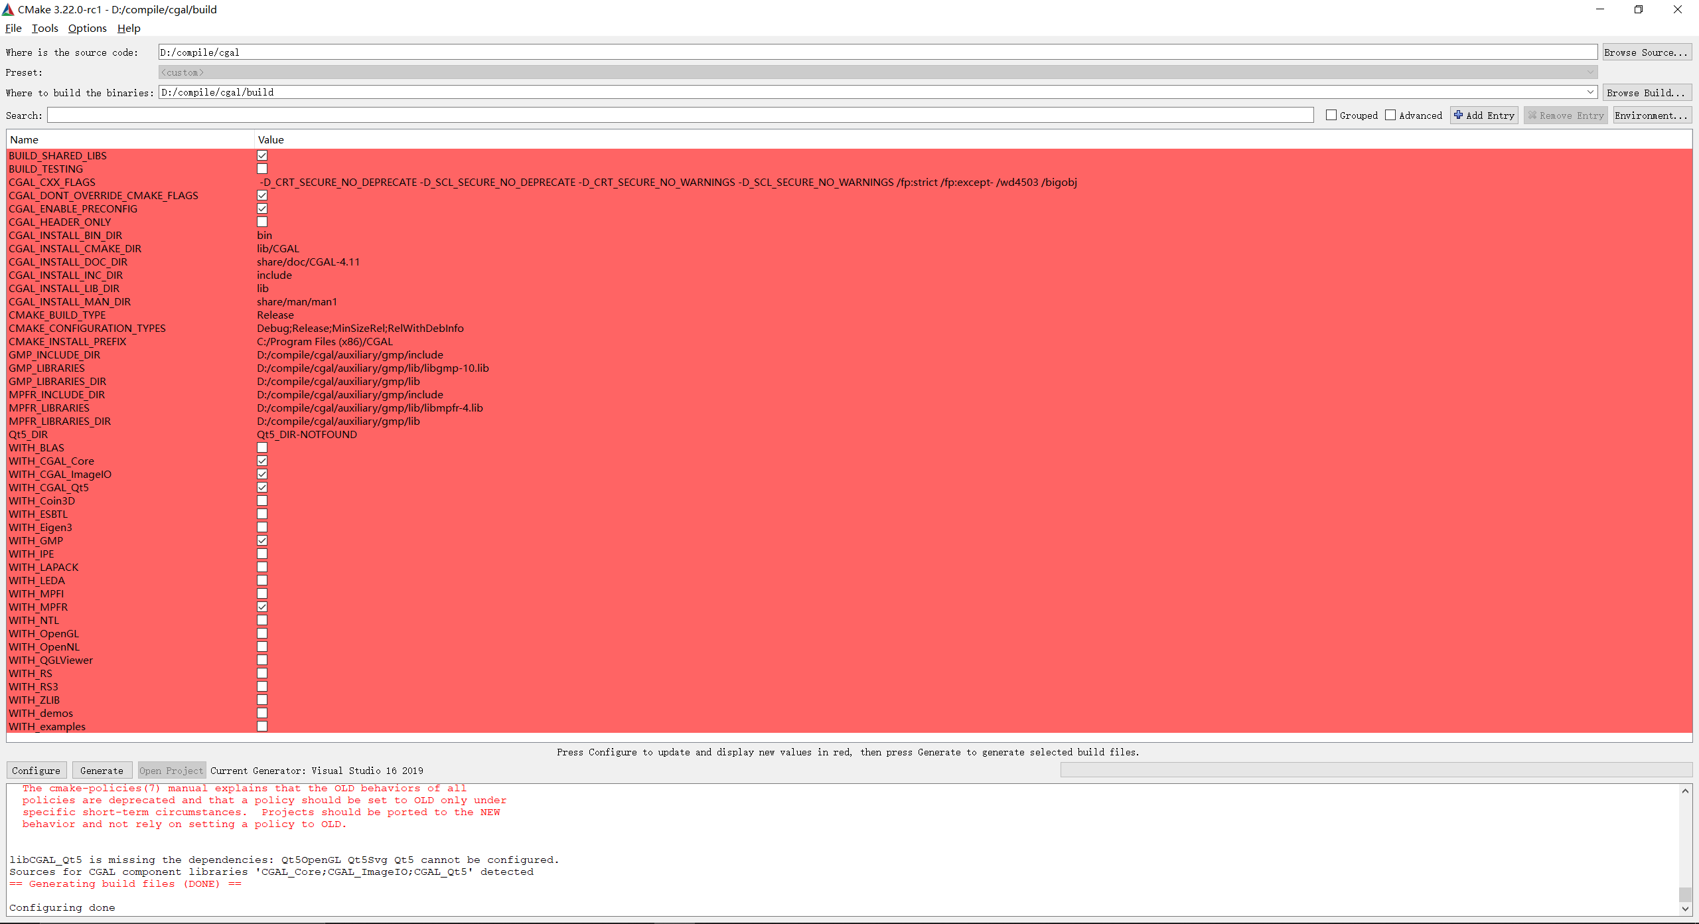
Task: Open the Options menu
Action: [86, 28]
